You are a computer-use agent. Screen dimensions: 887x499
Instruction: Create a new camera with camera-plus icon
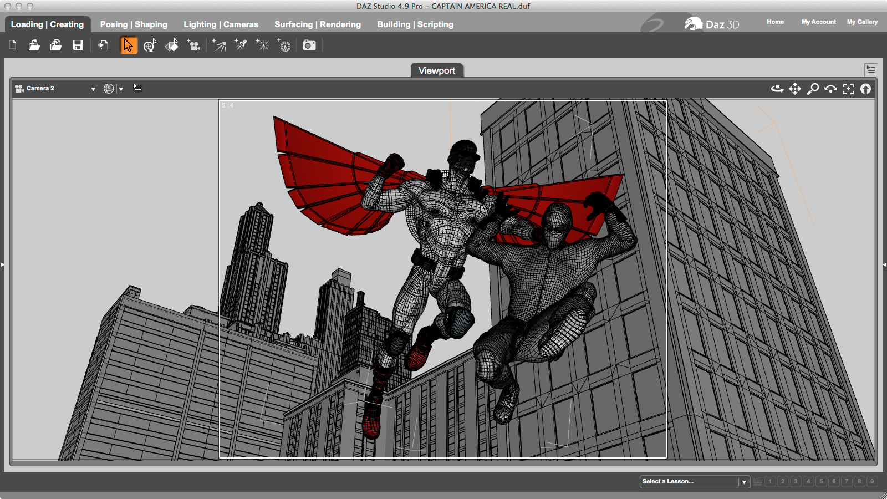pos(193,45)
